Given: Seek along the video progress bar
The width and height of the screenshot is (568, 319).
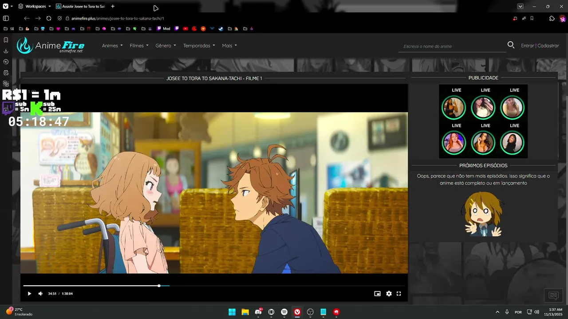Looking at the screenshot, I should [x=214, y=286].
